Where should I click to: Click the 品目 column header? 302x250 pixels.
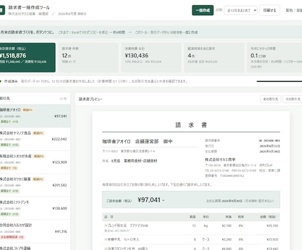[x=109, y=217]
